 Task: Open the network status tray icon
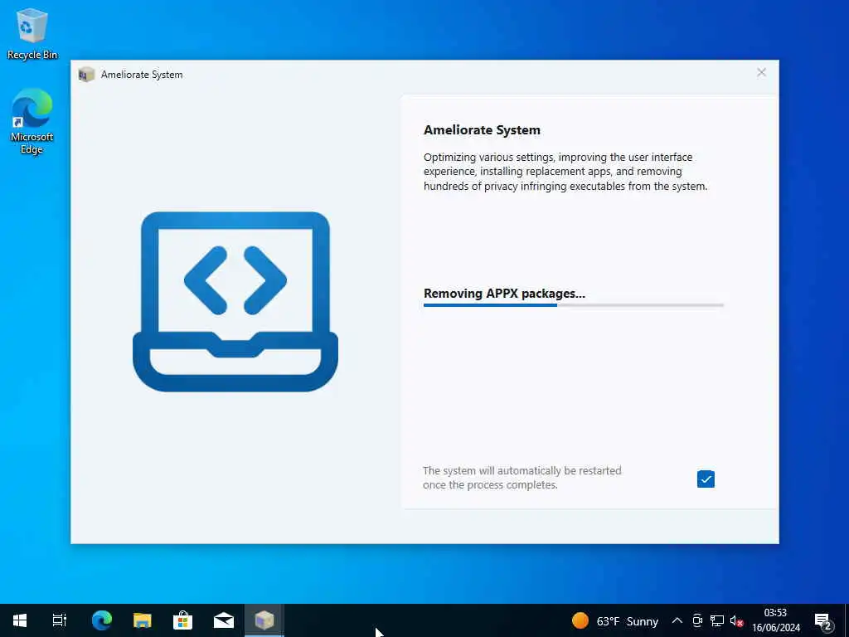[x=717, y=620]
